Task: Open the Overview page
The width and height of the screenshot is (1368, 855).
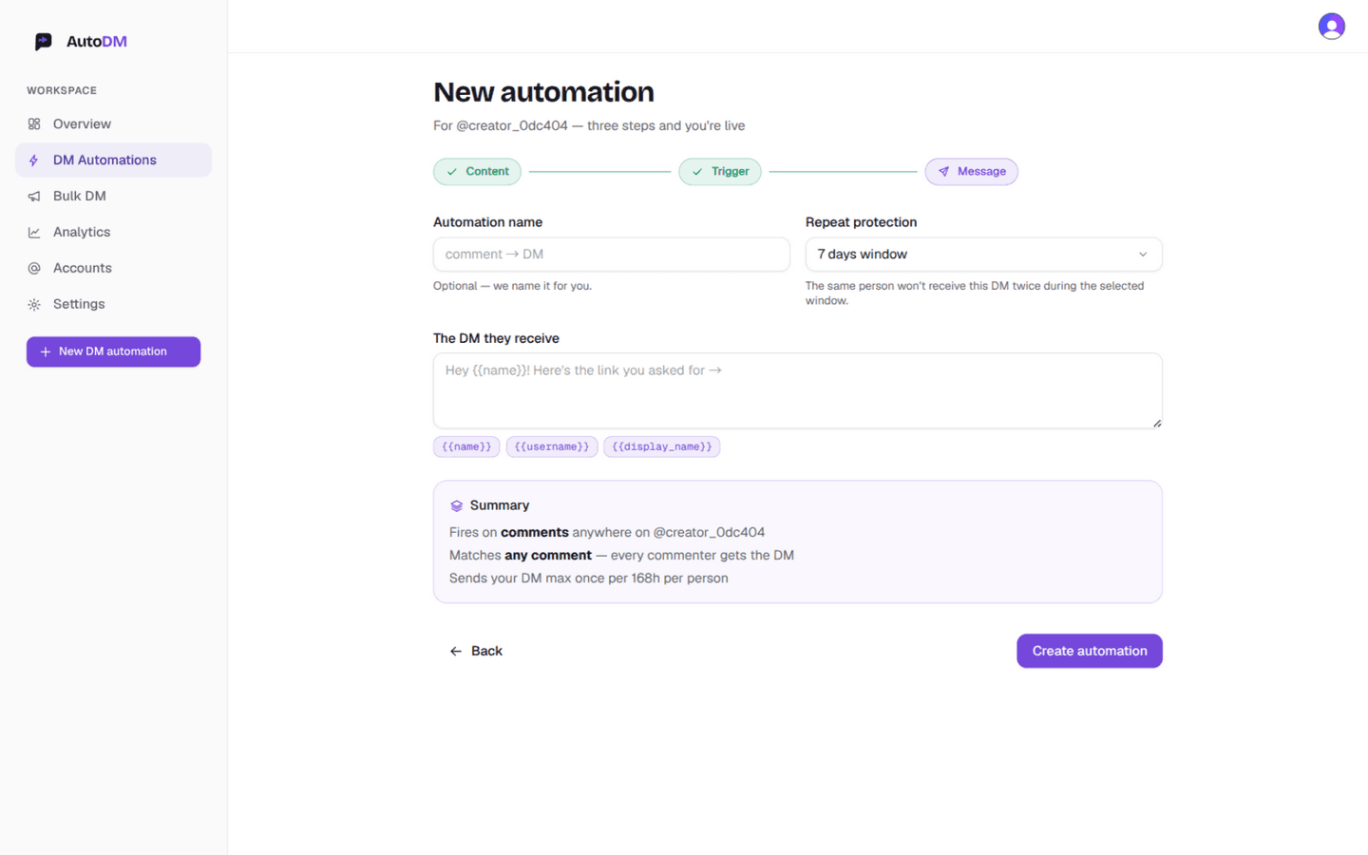Action: coord(113,124)
